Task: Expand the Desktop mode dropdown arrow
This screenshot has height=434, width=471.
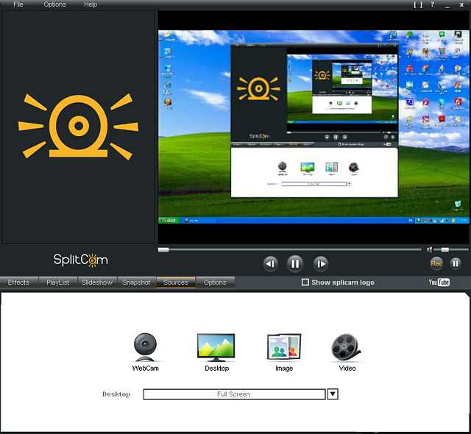Action: pyautogui.click(x=333, y=394)
